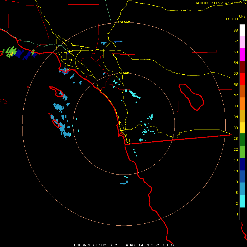Click the medium blue 18 kft legend swatch
This screenshot has width=247, height=247.
[242, 176]
